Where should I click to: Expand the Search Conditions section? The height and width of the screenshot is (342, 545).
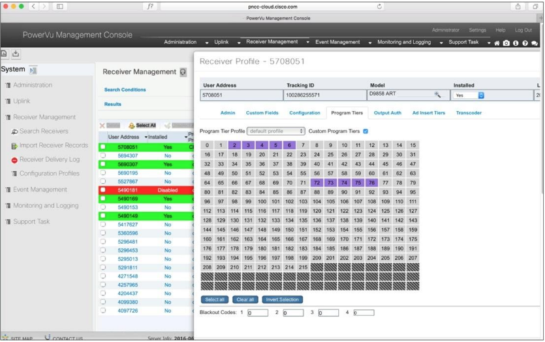tap(125, 90)
